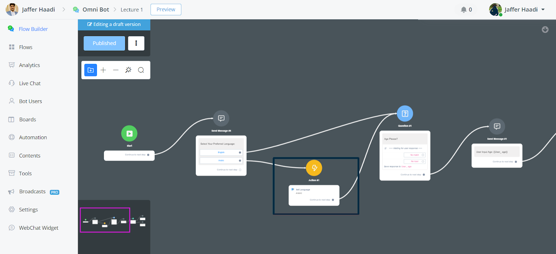Viewport: 556px width, 254px height.
Task: Open Broadcasts PRO feature
Action: click(39, 192)
